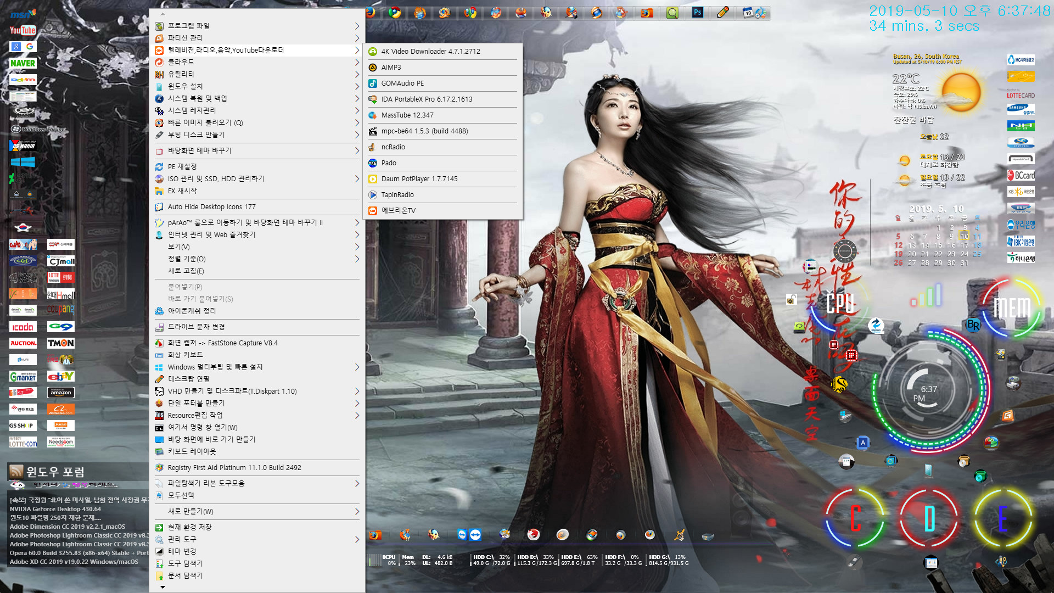Open the Needs.com shortcut icon
The image size is (1054, 593).
pos(61,442)
